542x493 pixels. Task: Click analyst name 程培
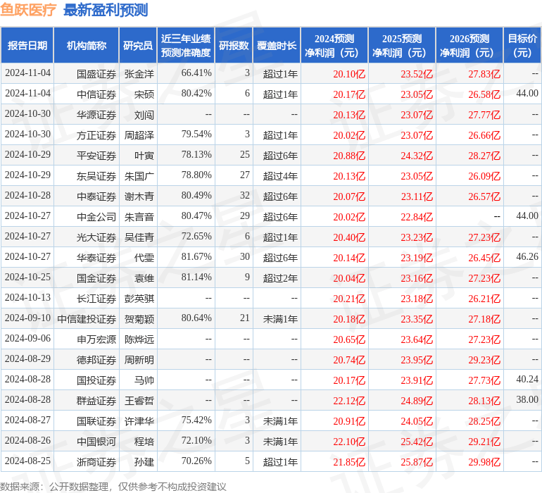[144, 441]
